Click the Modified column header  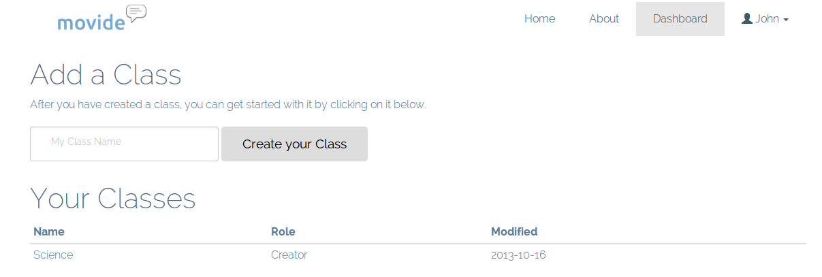click(x=514, y=231)
